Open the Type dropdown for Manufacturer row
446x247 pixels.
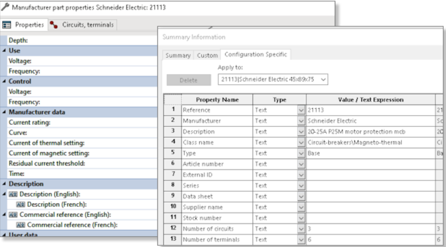tap(301, 121)
